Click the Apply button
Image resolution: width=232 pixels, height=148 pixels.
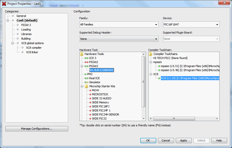(184, 141)
